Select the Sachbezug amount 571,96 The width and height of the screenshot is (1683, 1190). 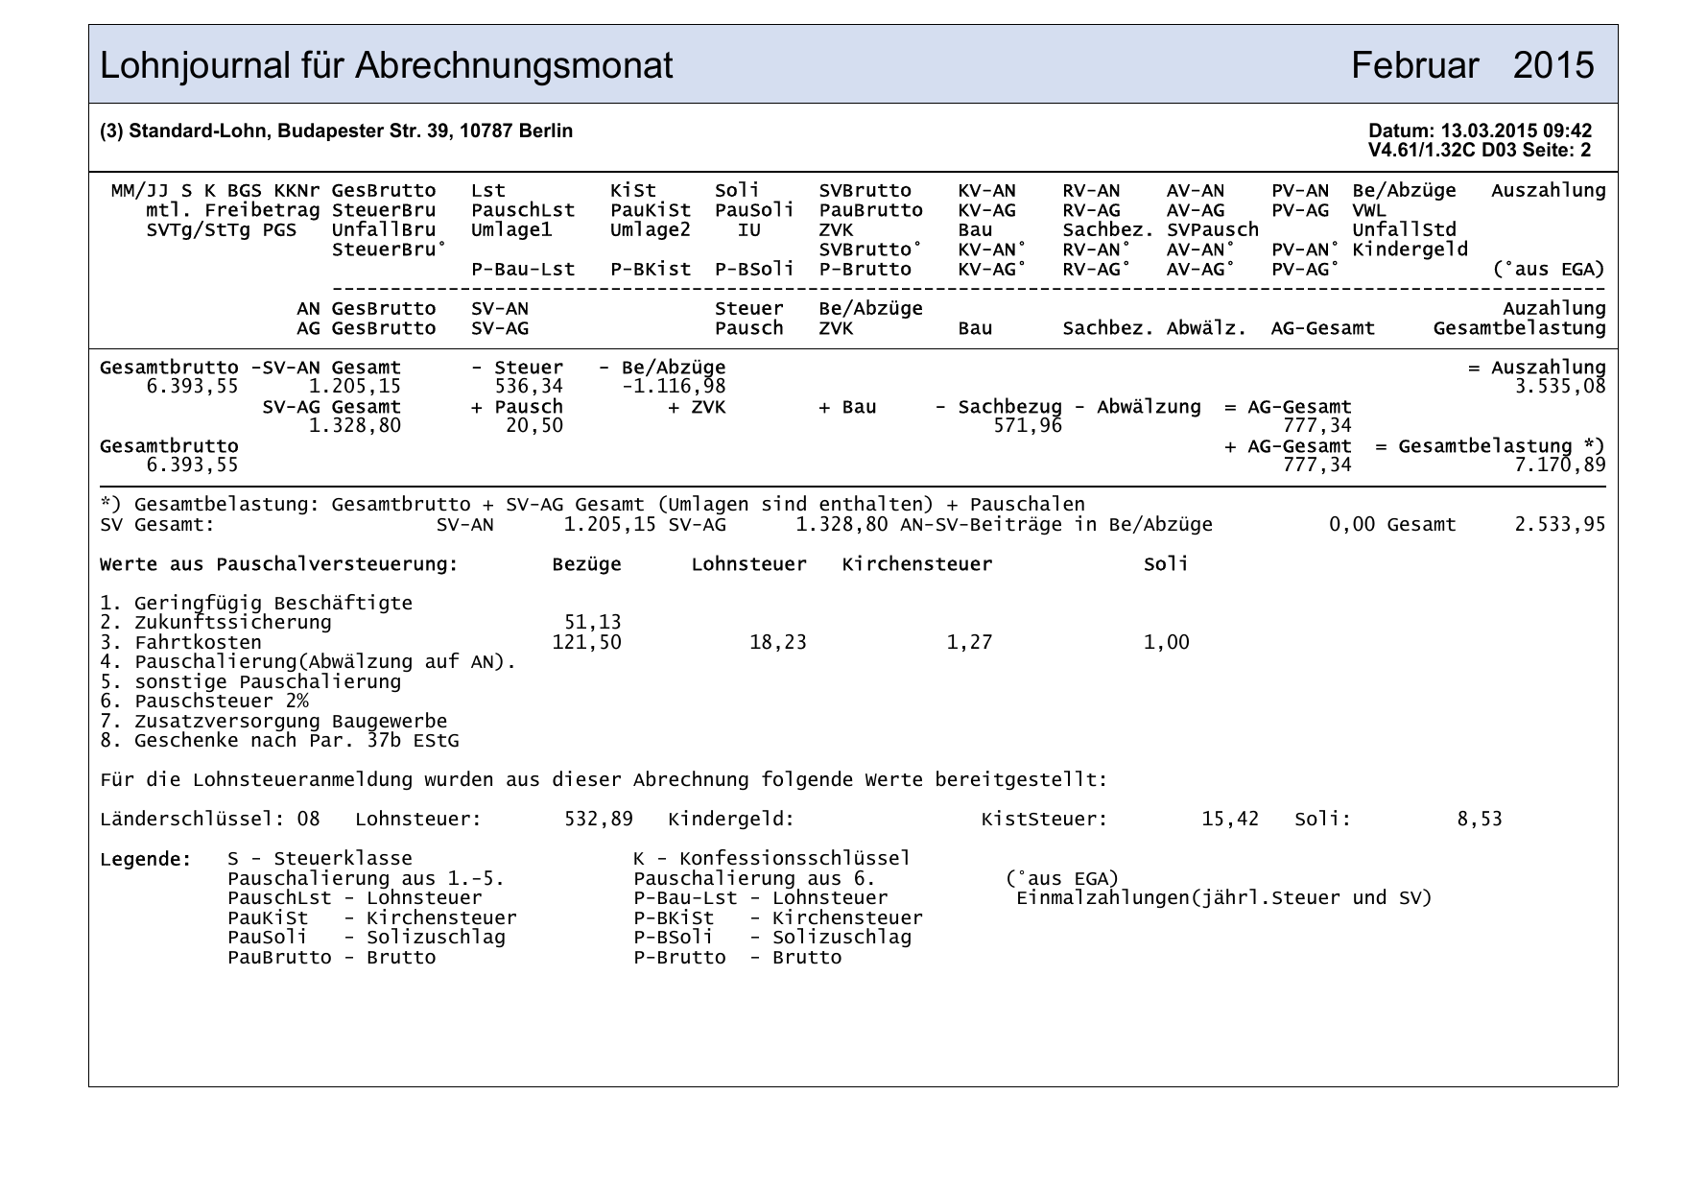pyautogui.click(x=1027, y=426)
